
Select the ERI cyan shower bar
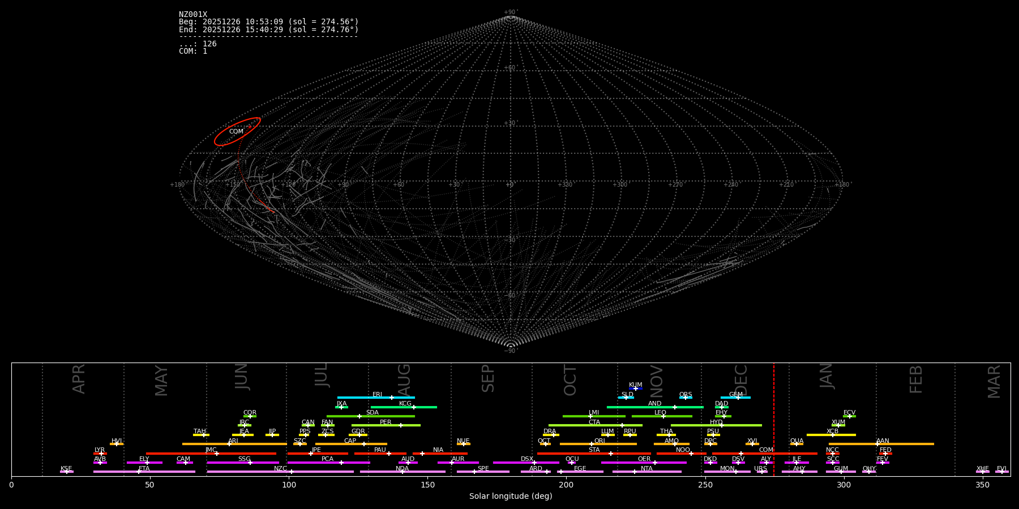376,398
